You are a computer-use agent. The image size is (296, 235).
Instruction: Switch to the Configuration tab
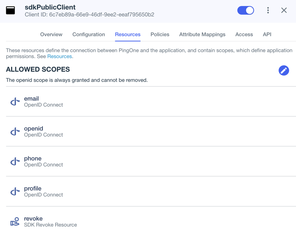(88, 34)
